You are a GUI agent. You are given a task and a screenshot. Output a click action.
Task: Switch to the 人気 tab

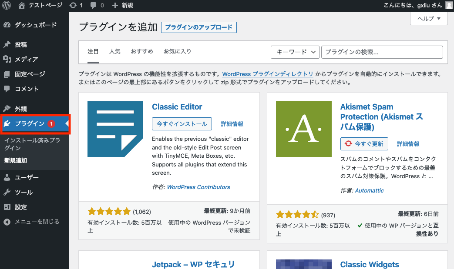tap(114, 51)
